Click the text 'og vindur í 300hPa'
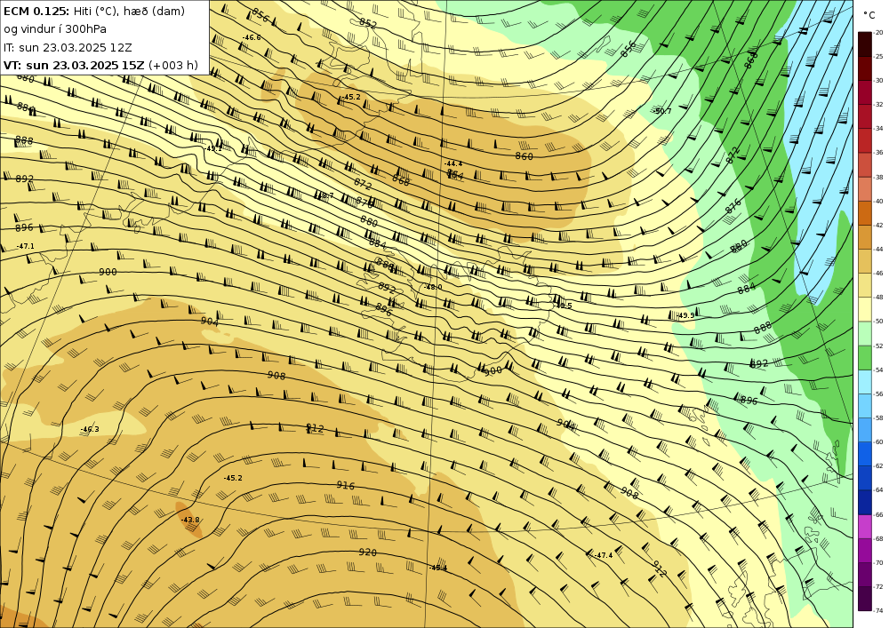This screenshot has height=628, width=889. pos(55,29)
